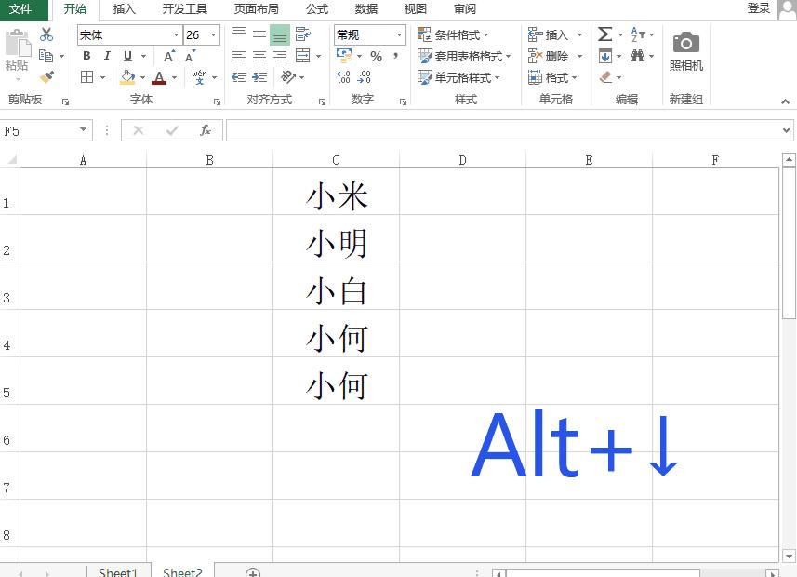The width and height of the screenshot is (797, 577).
Task: Select the Sheet1 worksheet tab
Action: click(x=118, y=571)
